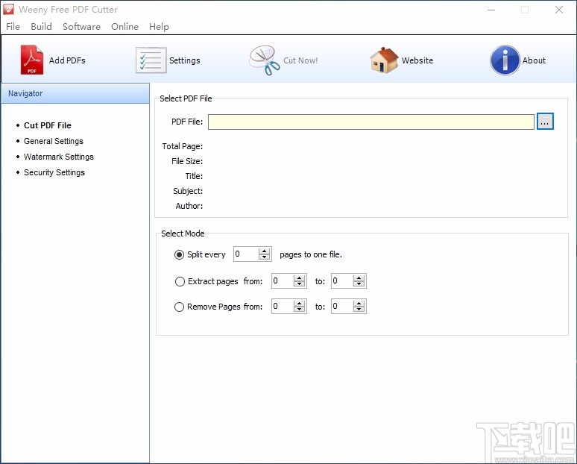Click the Remove Pages to number field
577x464 pixels.
pos(342,307)
